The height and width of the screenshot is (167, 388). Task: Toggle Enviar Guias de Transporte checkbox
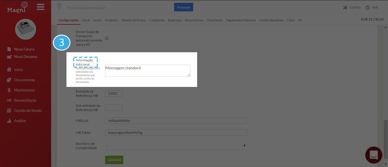[107, 38]
